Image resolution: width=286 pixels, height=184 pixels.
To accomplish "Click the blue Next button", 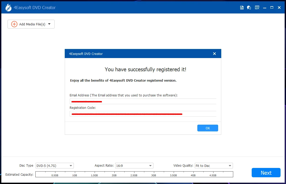I will [266, 173].
